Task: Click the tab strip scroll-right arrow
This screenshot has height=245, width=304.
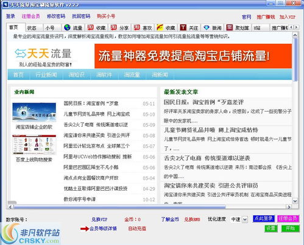Action: point(296,27)
